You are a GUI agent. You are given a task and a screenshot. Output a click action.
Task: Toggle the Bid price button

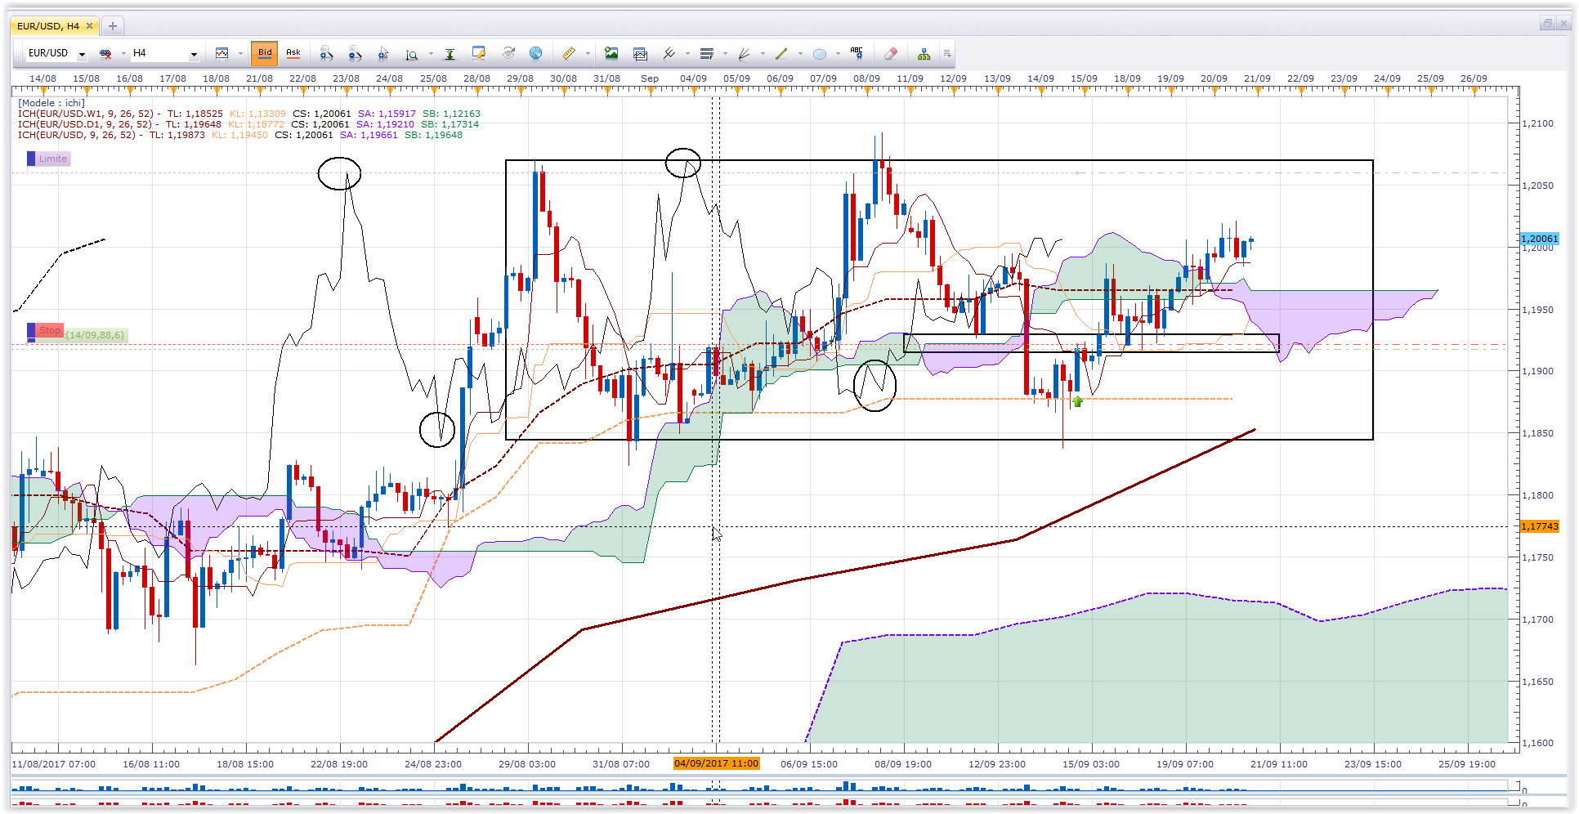coord(265,53)
